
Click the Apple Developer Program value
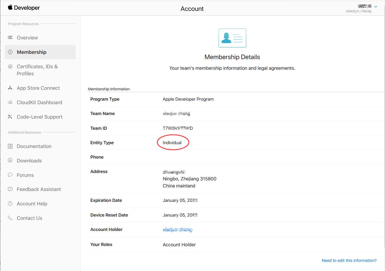tap(188, 99)
